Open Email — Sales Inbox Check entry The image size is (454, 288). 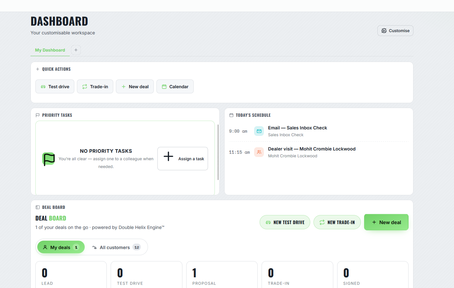[x=319, y=131]
